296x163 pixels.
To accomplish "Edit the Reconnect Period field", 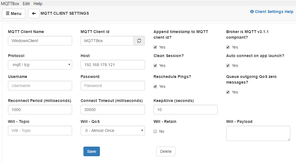I will pyautogui.click(x=40, y=110).
